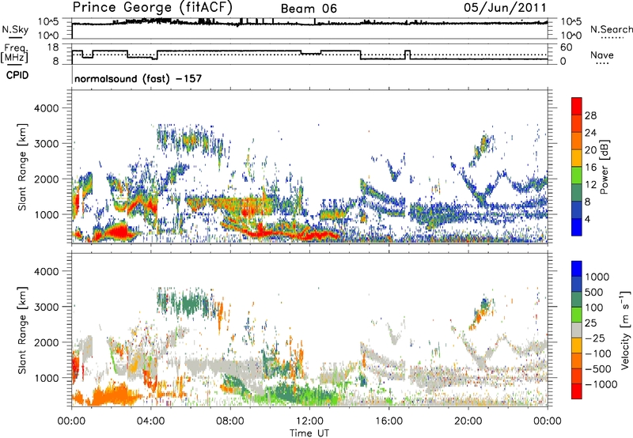
Task: Click the 'N.Search' legend label
Action: (x=611, y=29)
